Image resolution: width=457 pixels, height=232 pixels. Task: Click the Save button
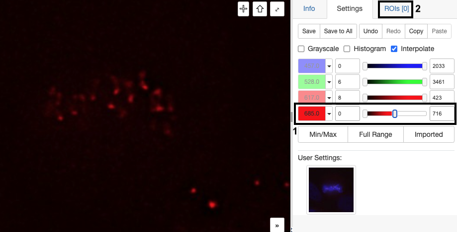(309, 31)
